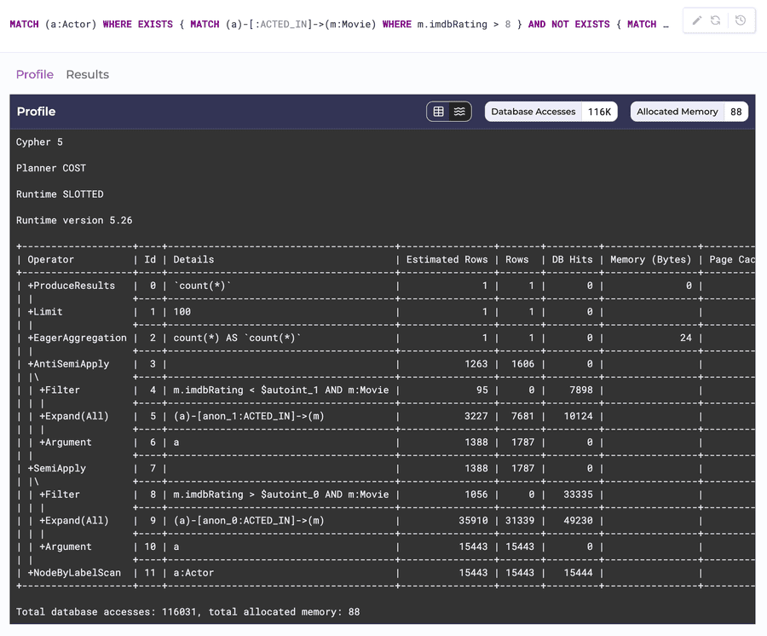Select the 'Planner COST' line
This screenshot has height=636, width=767.
pos(51,168)
